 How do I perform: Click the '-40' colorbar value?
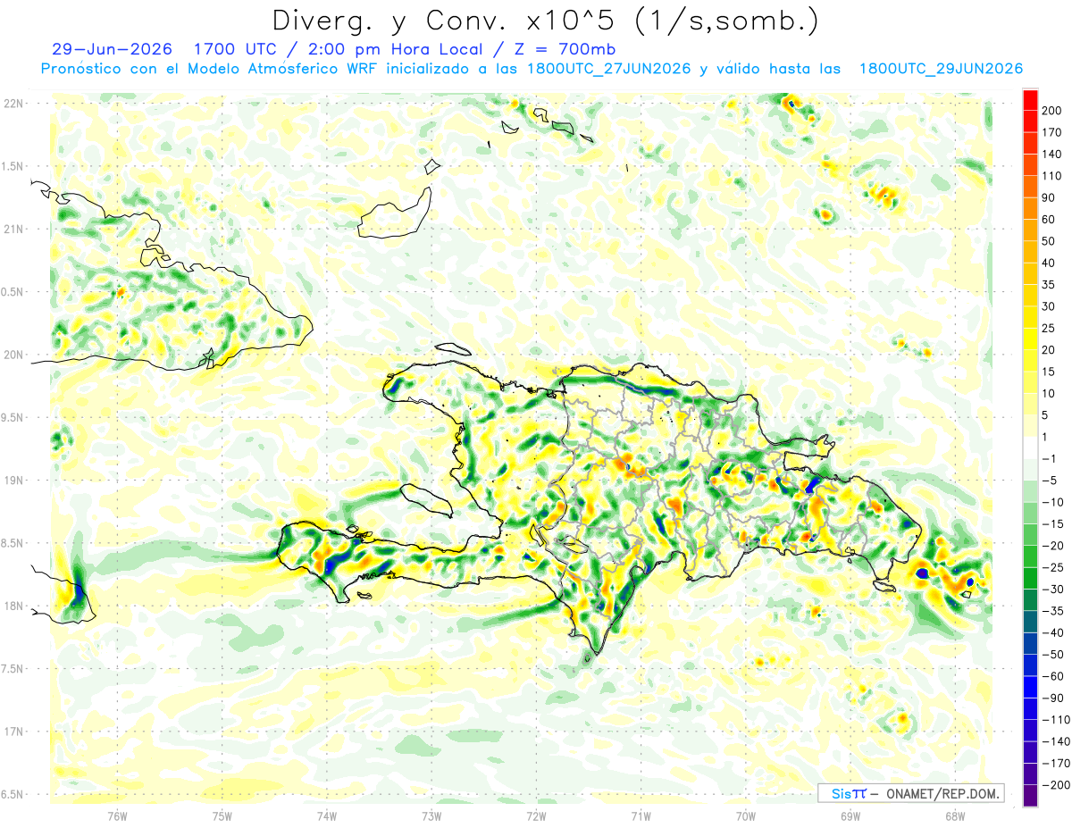coord(1052,633)
